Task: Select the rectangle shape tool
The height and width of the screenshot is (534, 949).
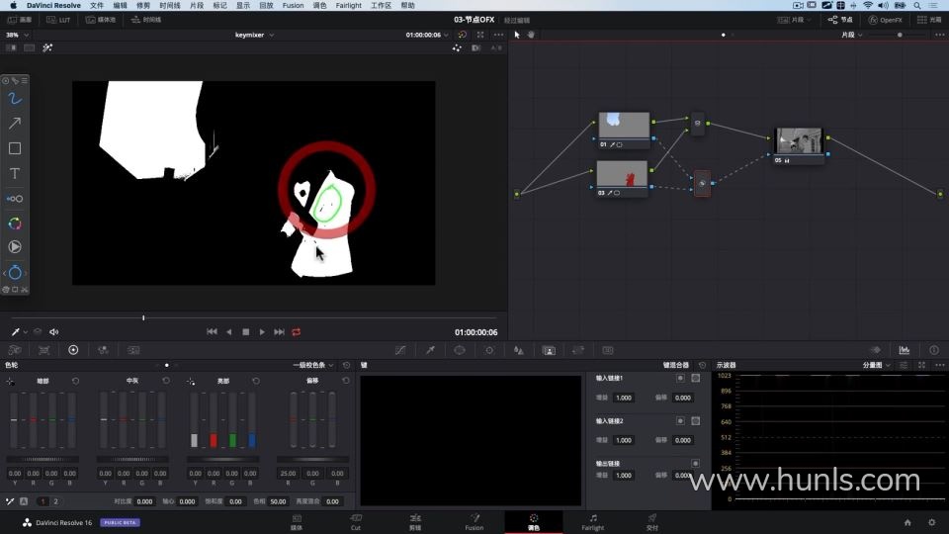Action: tap(15, 148)
